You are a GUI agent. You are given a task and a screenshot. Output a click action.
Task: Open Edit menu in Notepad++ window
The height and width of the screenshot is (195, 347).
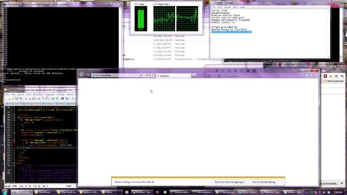13,94
